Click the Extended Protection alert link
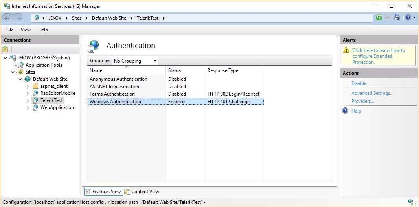The image size is (419, 207). tap(379, 56)
